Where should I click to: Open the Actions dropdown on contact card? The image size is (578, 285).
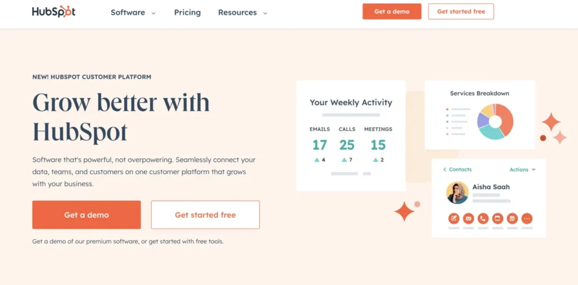[522, 170]
